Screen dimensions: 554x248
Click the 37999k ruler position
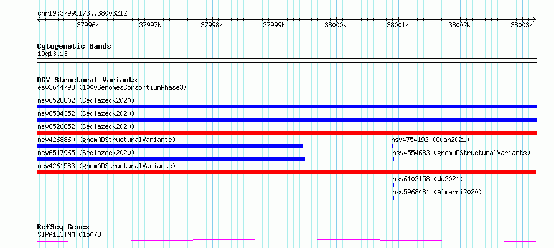coord(274,25)
